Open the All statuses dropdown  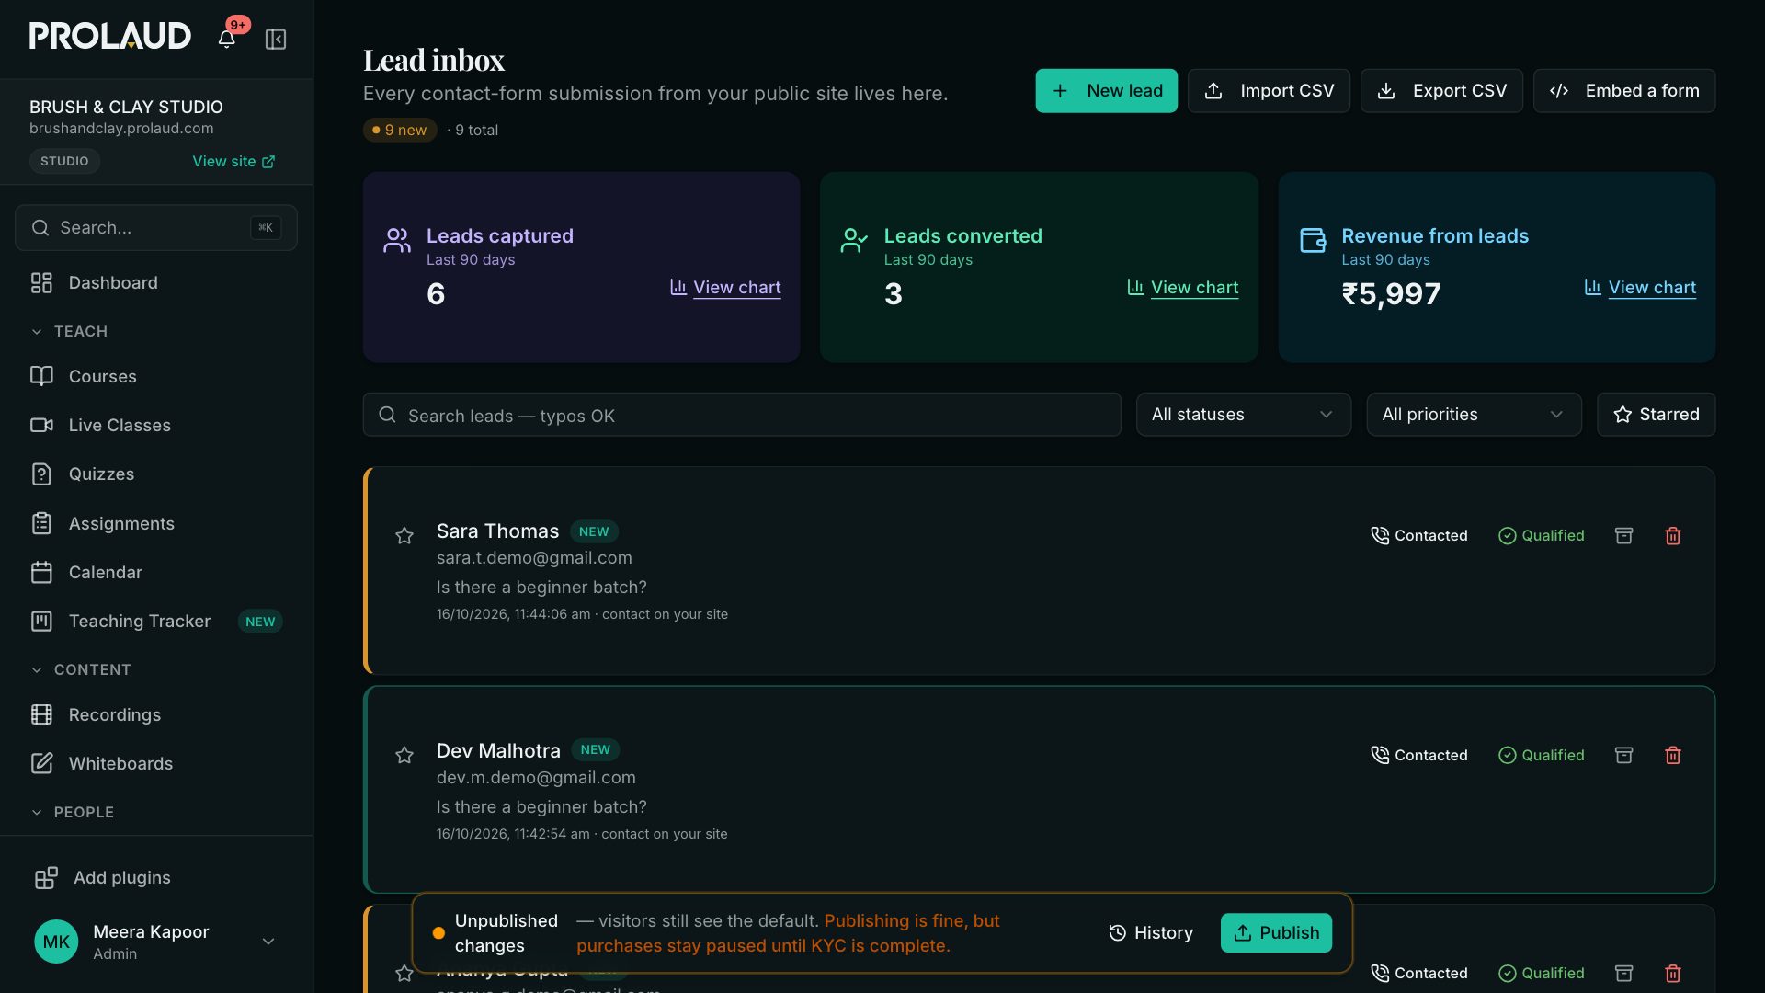pyautogui.click(x=1243, y=415)
